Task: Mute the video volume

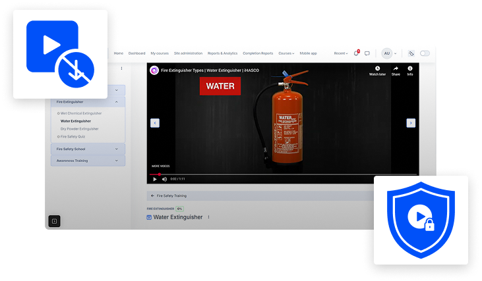Action: (164, 179)
